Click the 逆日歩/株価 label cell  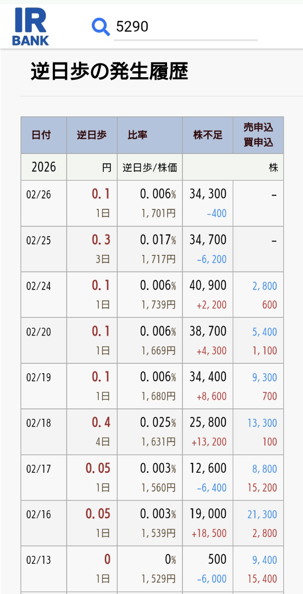(150, 167)
